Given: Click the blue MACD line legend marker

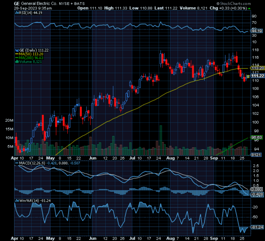Looking at the screenshot, I should tap(17, 163).
